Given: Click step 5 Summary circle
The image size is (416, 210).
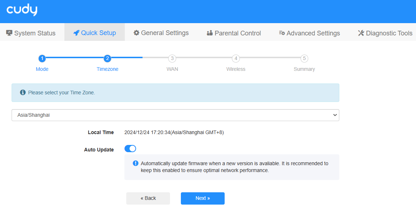Looking at the screenshot, I should click(304, 58).
